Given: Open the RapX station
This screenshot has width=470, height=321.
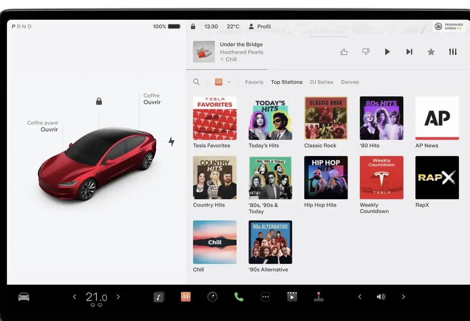Looking at the screenshot, I should (x=437, y=177).
